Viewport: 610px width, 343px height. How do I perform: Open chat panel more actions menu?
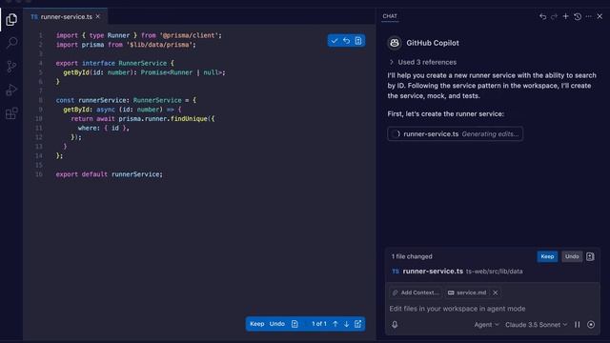click(x=589, y=16)
